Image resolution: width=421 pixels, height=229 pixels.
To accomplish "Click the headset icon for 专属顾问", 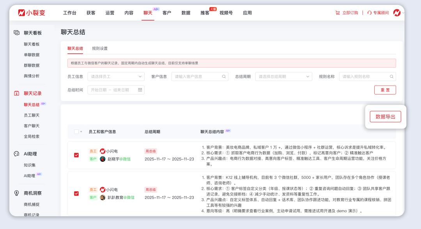I will 369,12.
